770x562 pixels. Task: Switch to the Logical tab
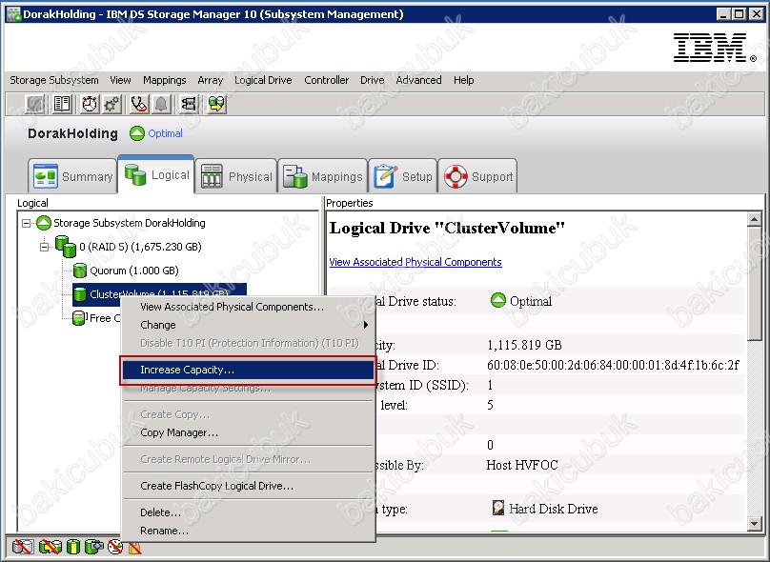click(156, 174)
